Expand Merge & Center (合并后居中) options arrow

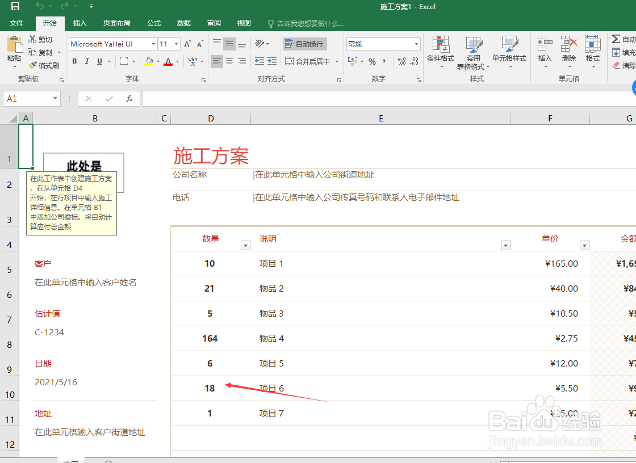coord(337,62)
